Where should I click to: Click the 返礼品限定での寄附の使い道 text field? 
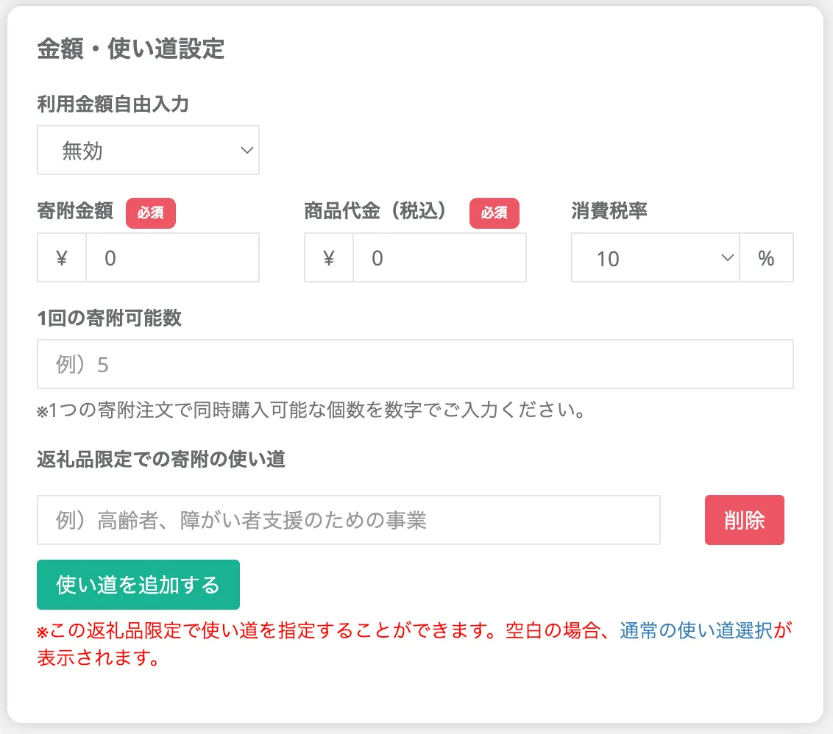pos(349,520)
